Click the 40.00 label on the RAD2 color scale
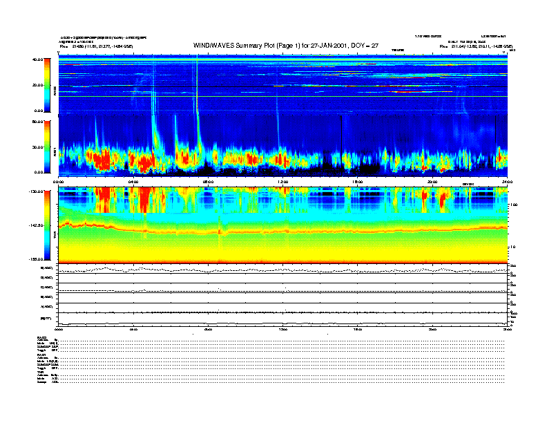547x423 pixels. (37, 59)
